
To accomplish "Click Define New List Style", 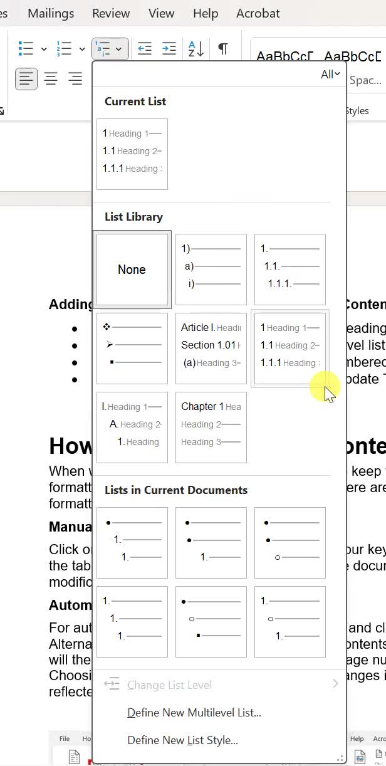I will 182,740.
